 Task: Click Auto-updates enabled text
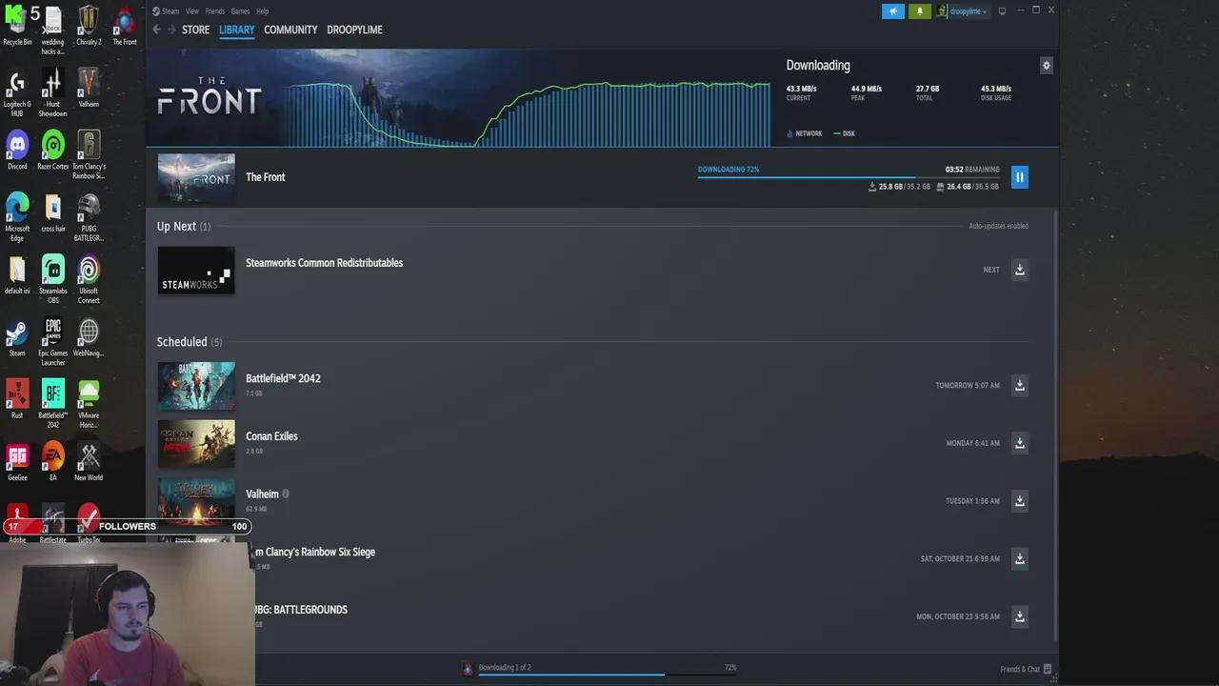pyautogui.click(x=998, y=226)
